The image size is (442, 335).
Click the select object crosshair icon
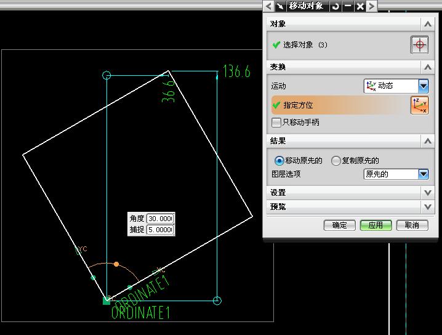coord(419,44)
